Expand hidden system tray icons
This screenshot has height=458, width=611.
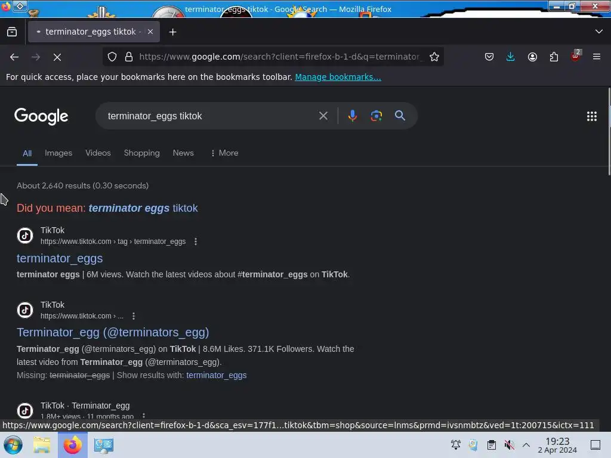[x=526, y=445]
